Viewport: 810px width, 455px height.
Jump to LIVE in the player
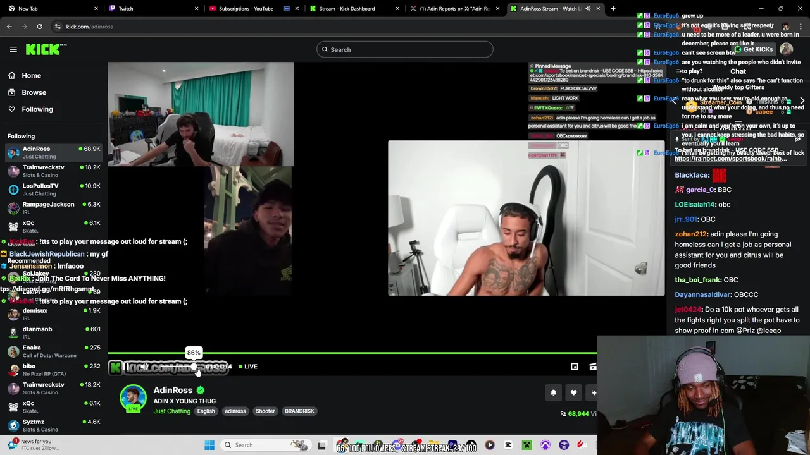point(247,367)
